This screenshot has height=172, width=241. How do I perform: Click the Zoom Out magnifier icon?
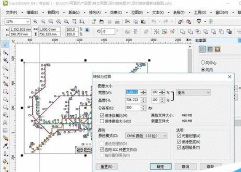pyautogui.click(x=43, y=22)
